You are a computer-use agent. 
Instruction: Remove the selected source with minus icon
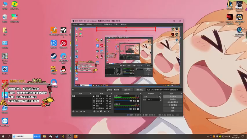click(x=98, y=112)
